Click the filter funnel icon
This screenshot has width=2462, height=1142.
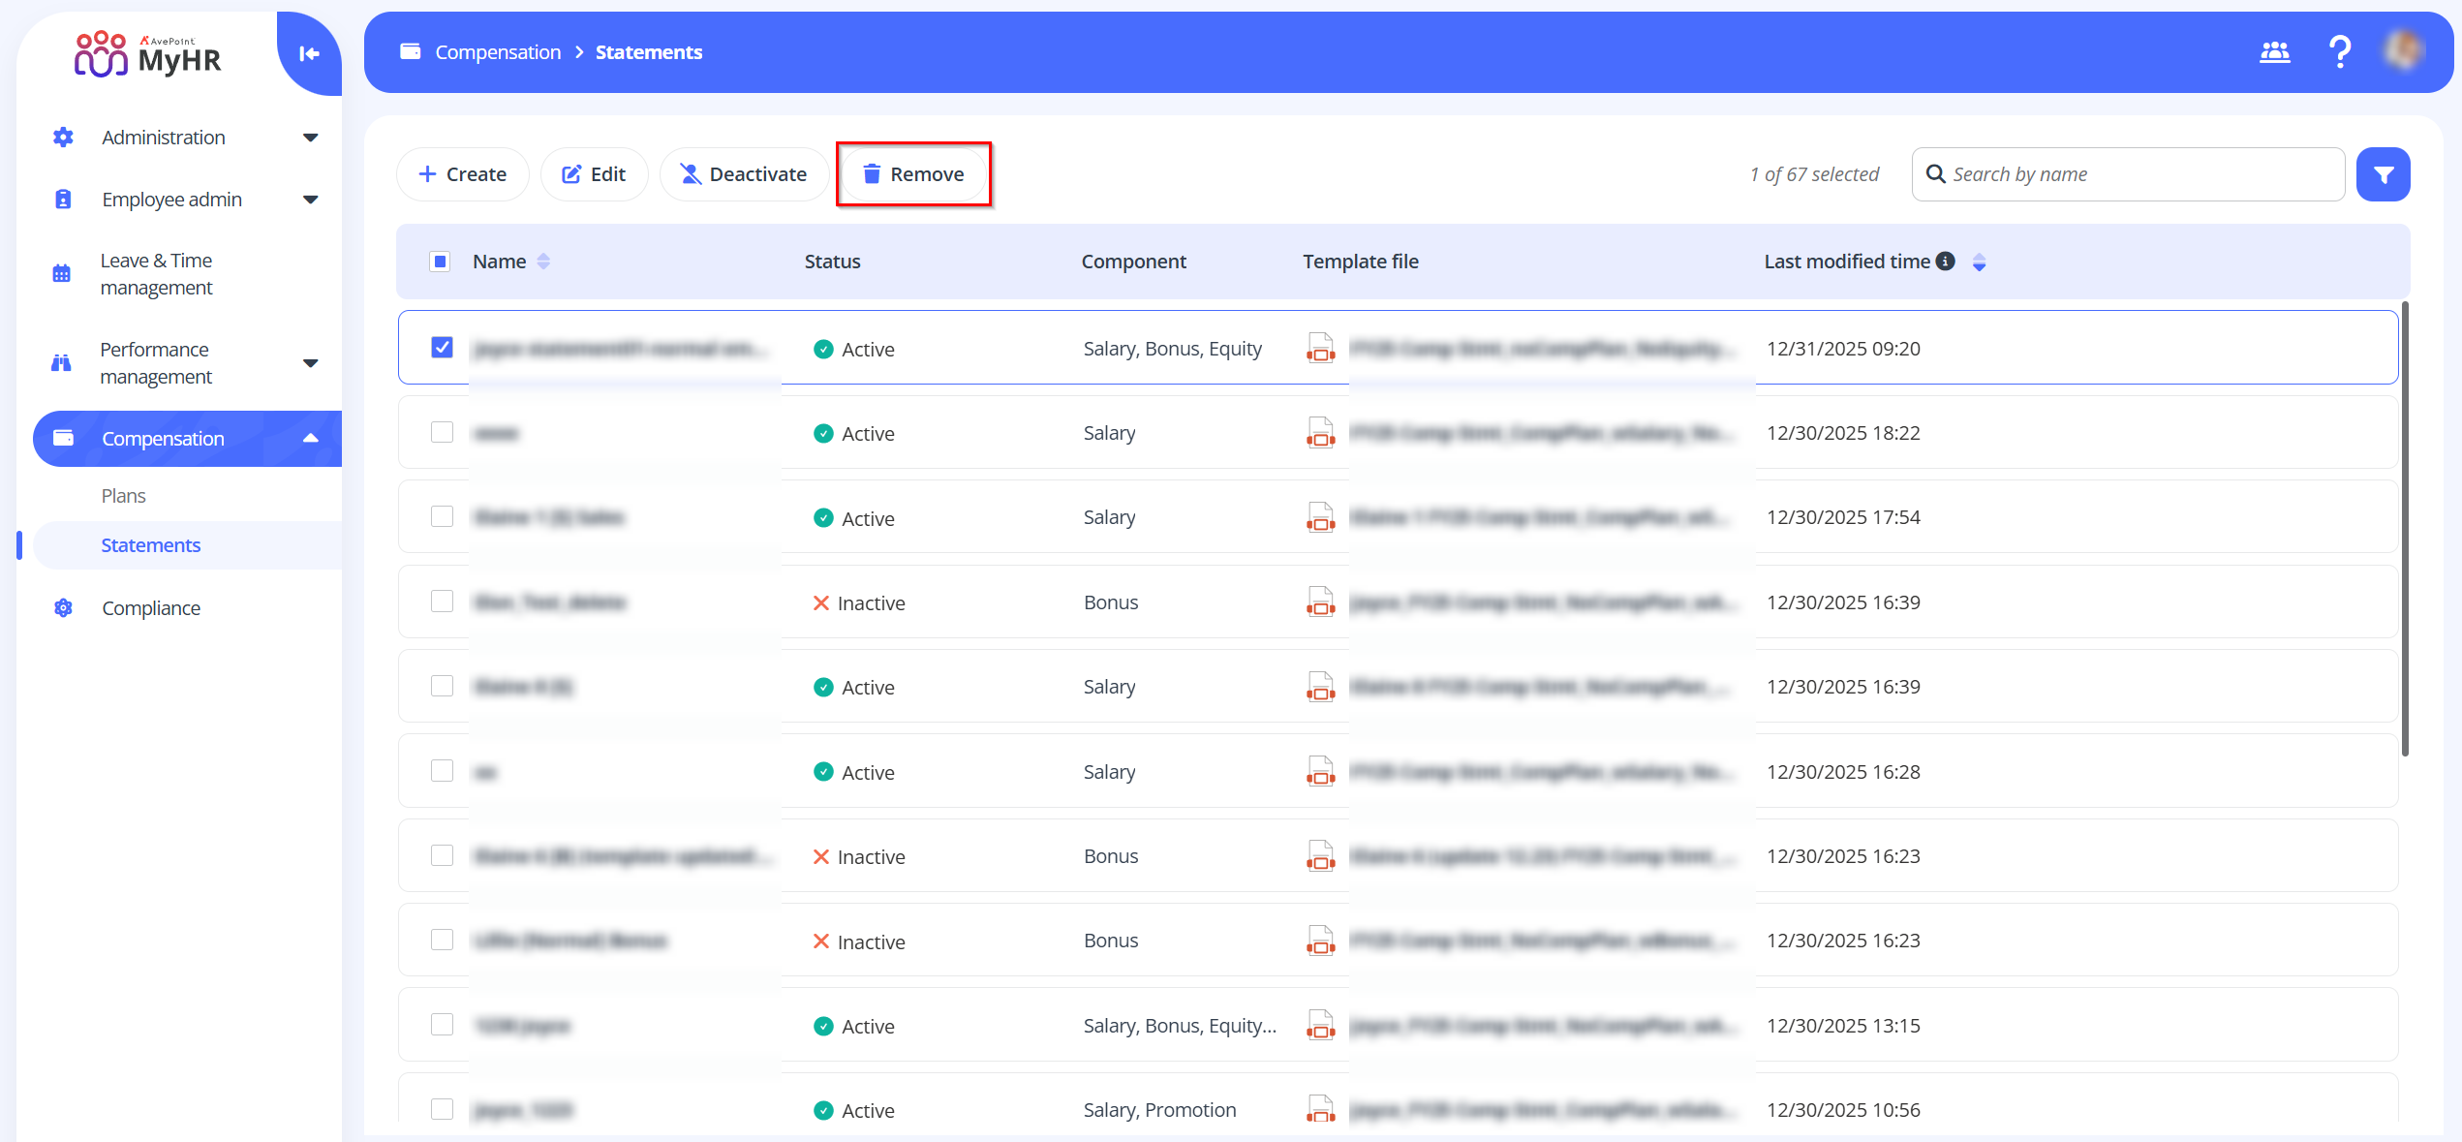[x=2383, y=174]
